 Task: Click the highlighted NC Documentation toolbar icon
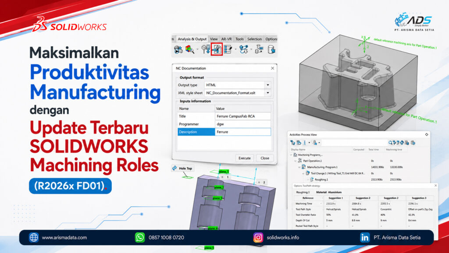(217, 49)
